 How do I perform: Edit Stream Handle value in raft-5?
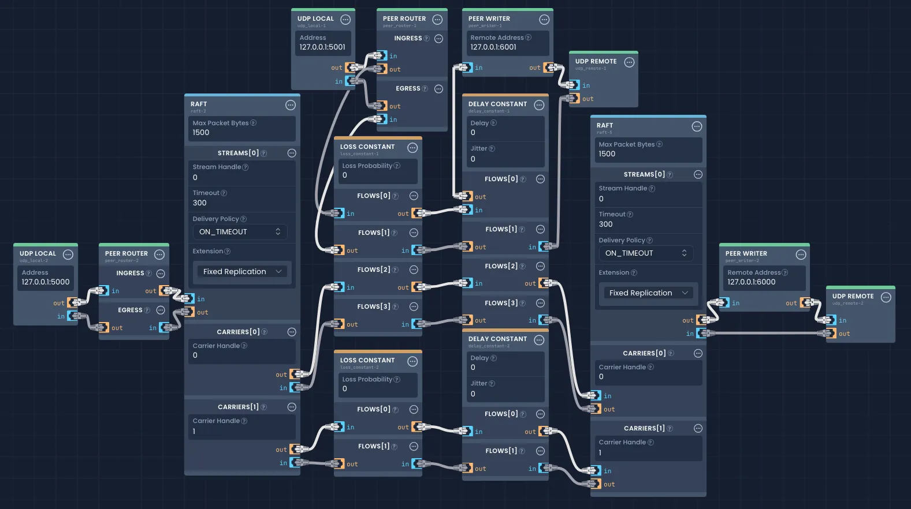(x=648, y=194)
